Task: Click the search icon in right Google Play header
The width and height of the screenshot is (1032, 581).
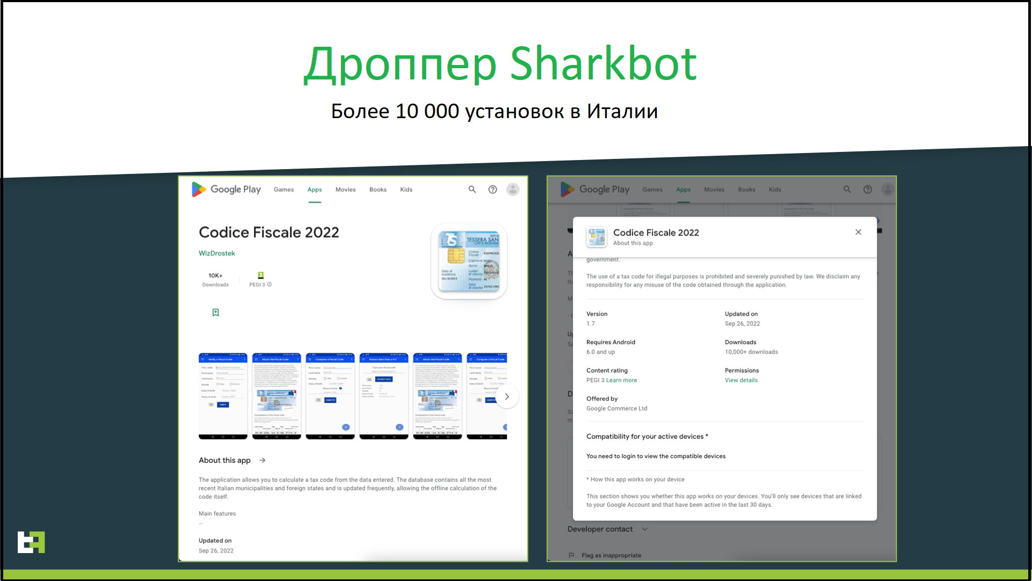Action: point(847,190)
